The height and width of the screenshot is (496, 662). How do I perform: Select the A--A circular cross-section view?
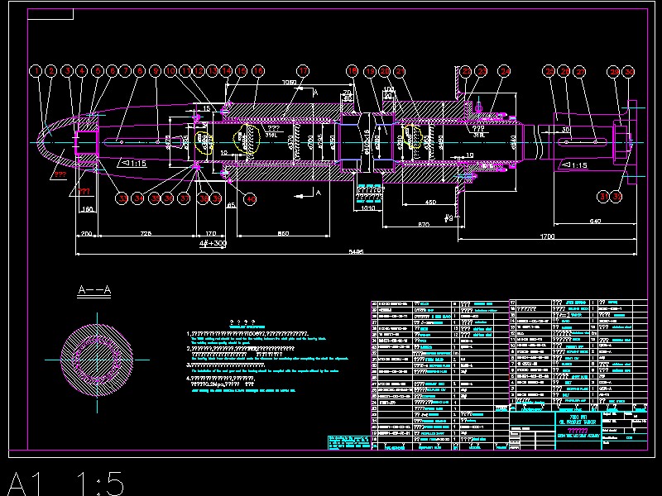pyautogui.click(x=97, y=360)
